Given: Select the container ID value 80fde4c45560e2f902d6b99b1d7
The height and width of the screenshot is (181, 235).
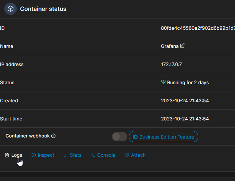Looking at the screenshot, I should [198, 28].
